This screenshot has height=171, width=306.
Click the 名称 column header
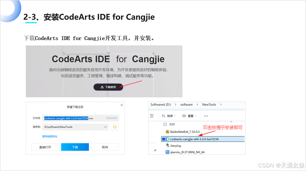172,124
